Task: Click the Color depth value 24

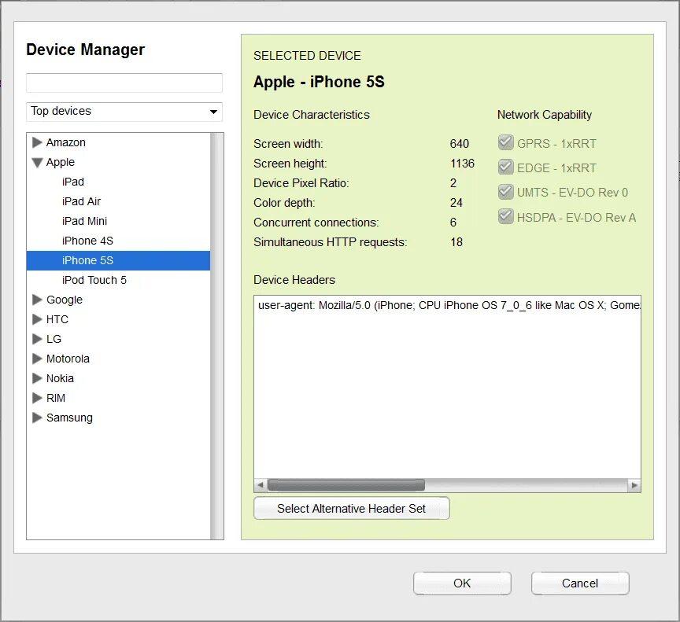Action: 456,203
